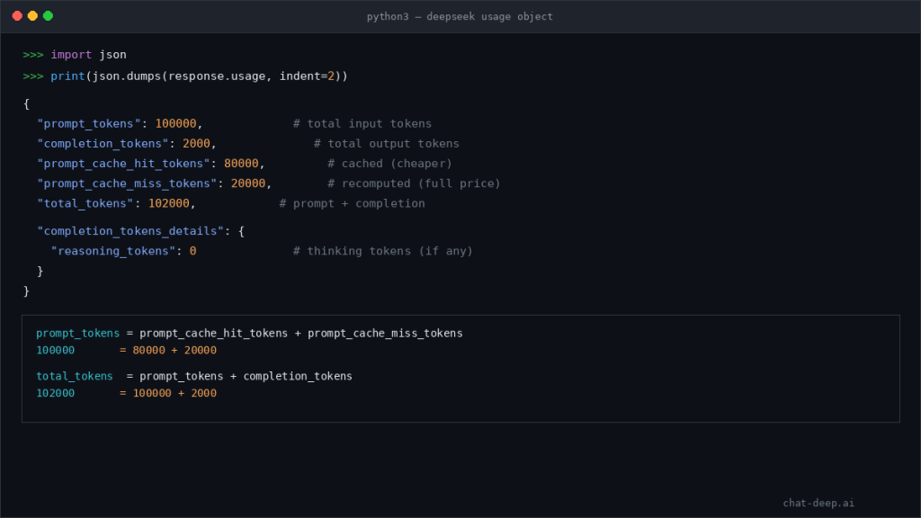
Task: Select the prompt_tokens formula in the summary box
Action: pos(249,333)
